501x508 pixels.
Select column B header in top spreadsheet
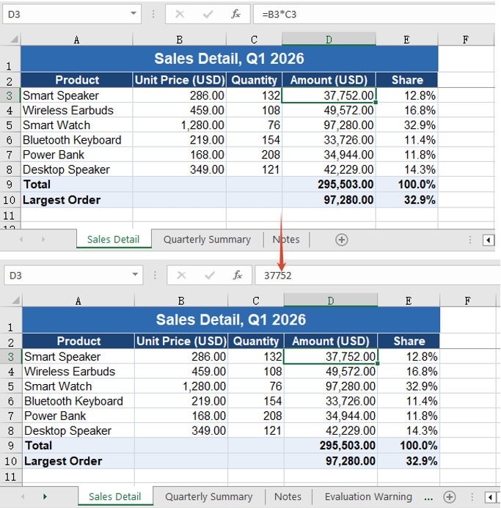point(179,40)
